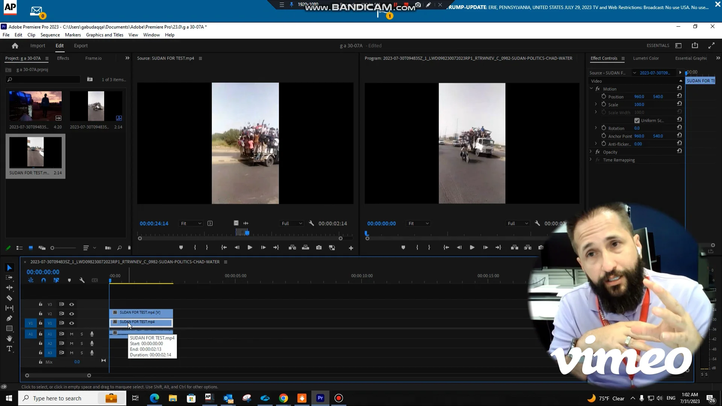Open Source monitor Full resolution dropdown

[292, 223]
